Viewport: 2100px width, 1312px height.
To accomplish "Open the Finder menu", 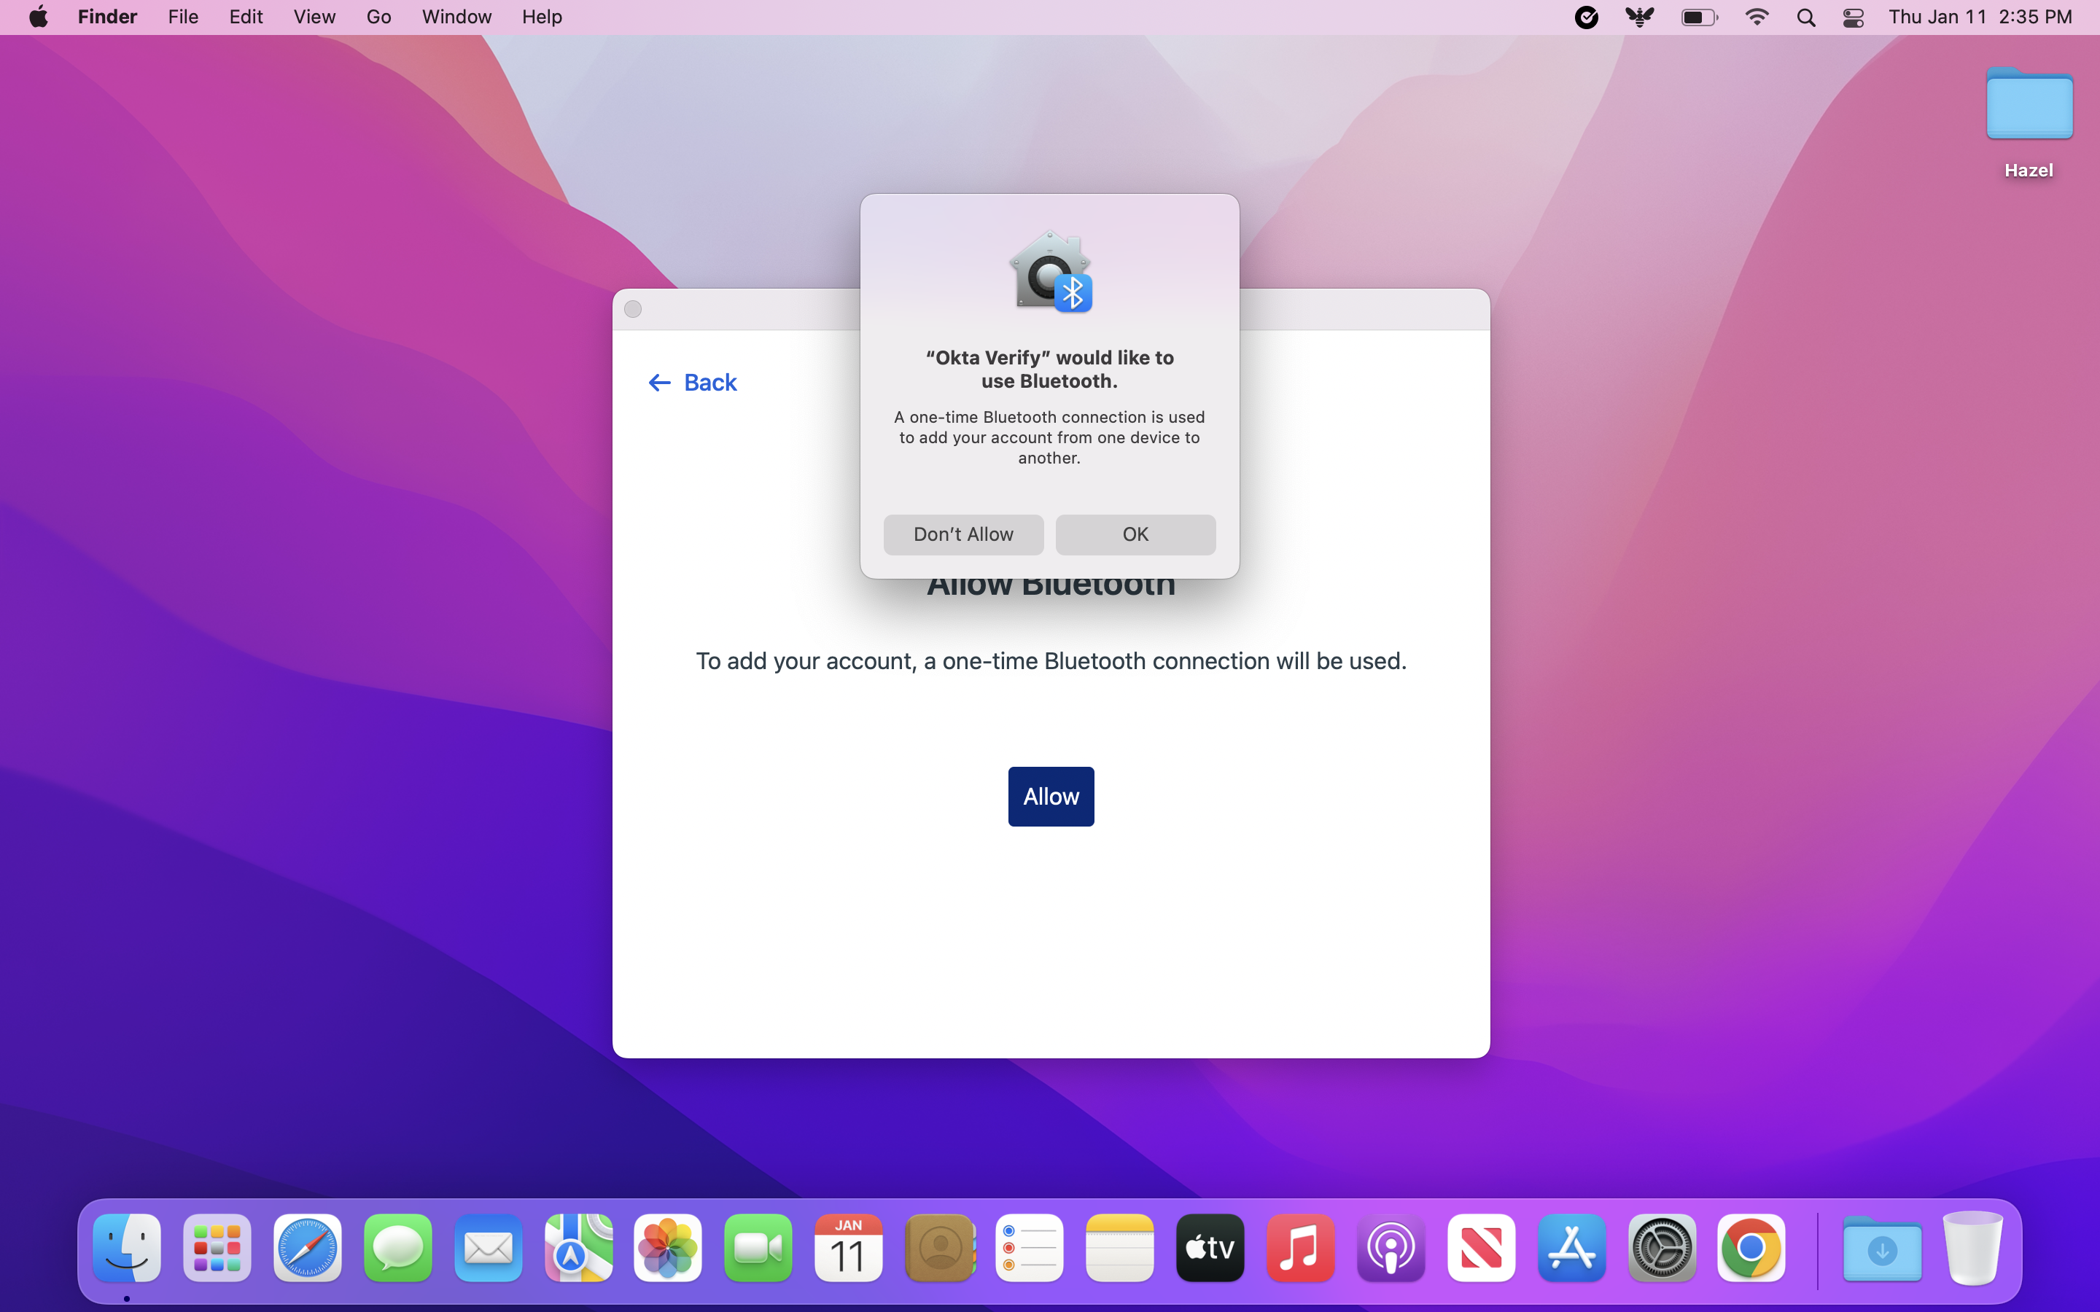I will (x=108, y=17).
